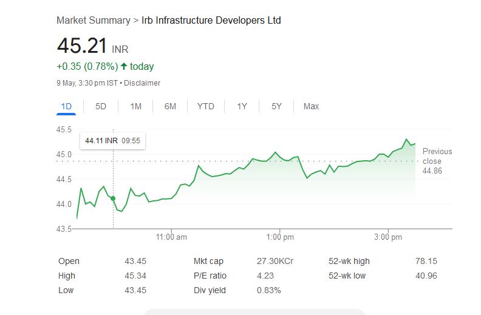Click the 52-wk high label
Screen dimensions: 481x315
[x=349, y=261]
